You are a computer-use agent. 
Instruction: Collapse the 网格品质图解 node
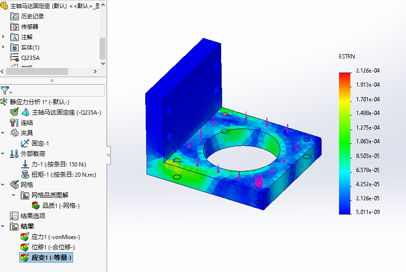(x=14, y=195)
